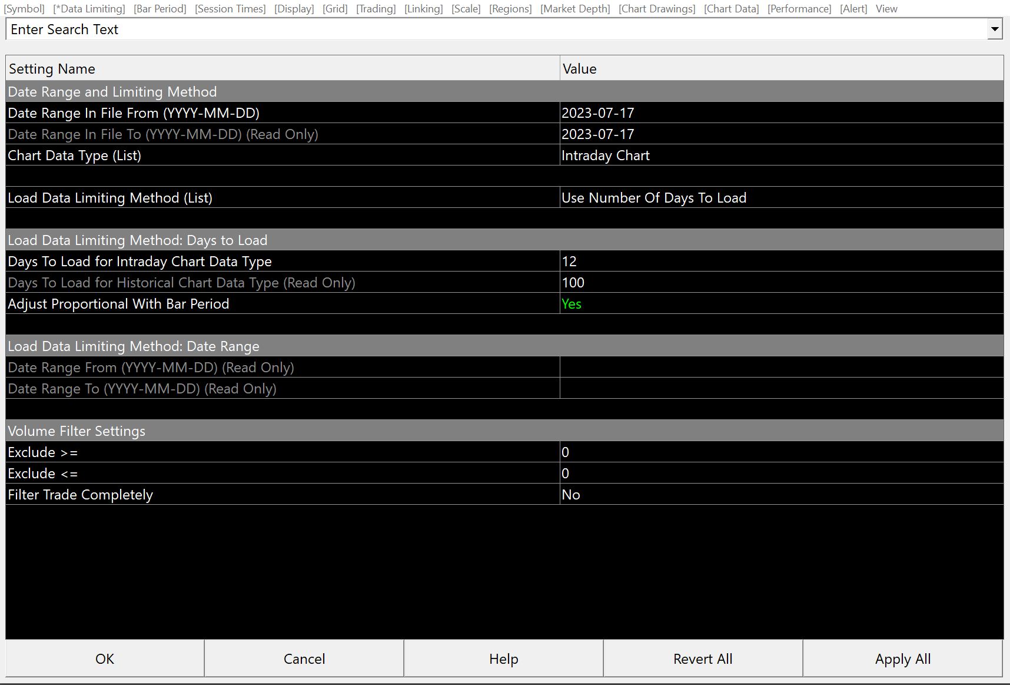Switch to the [*Data Limiting] tab
This screenshot has height=685, width=1010.
click(x=89, y=9)
